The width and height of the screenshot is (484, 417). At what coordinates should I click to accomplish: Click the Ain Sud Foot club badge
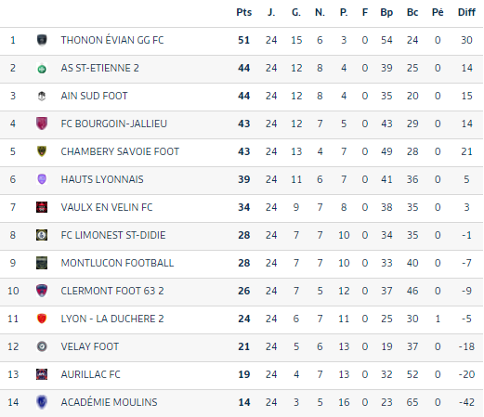[42, 96]
